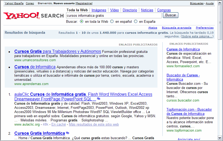The width and height of the screenshot is (223, 141).
Task: Open 'Topformación.com - Buscador de Cursos' sidebar ad
Action: (189, 111)
